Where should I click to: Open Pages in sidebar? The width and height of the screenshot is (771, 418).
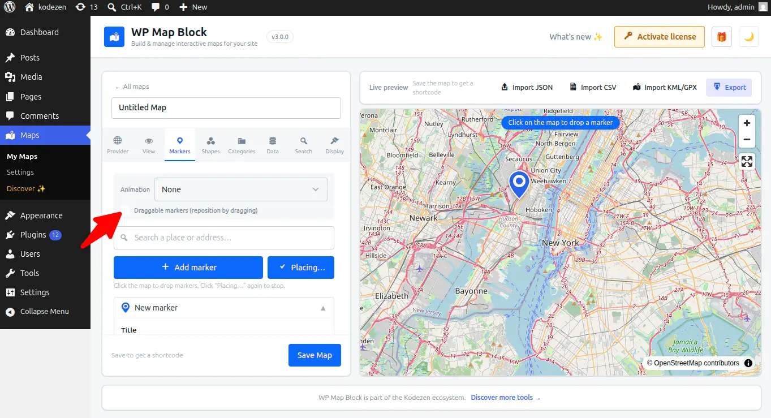click(x=45, y=97)
